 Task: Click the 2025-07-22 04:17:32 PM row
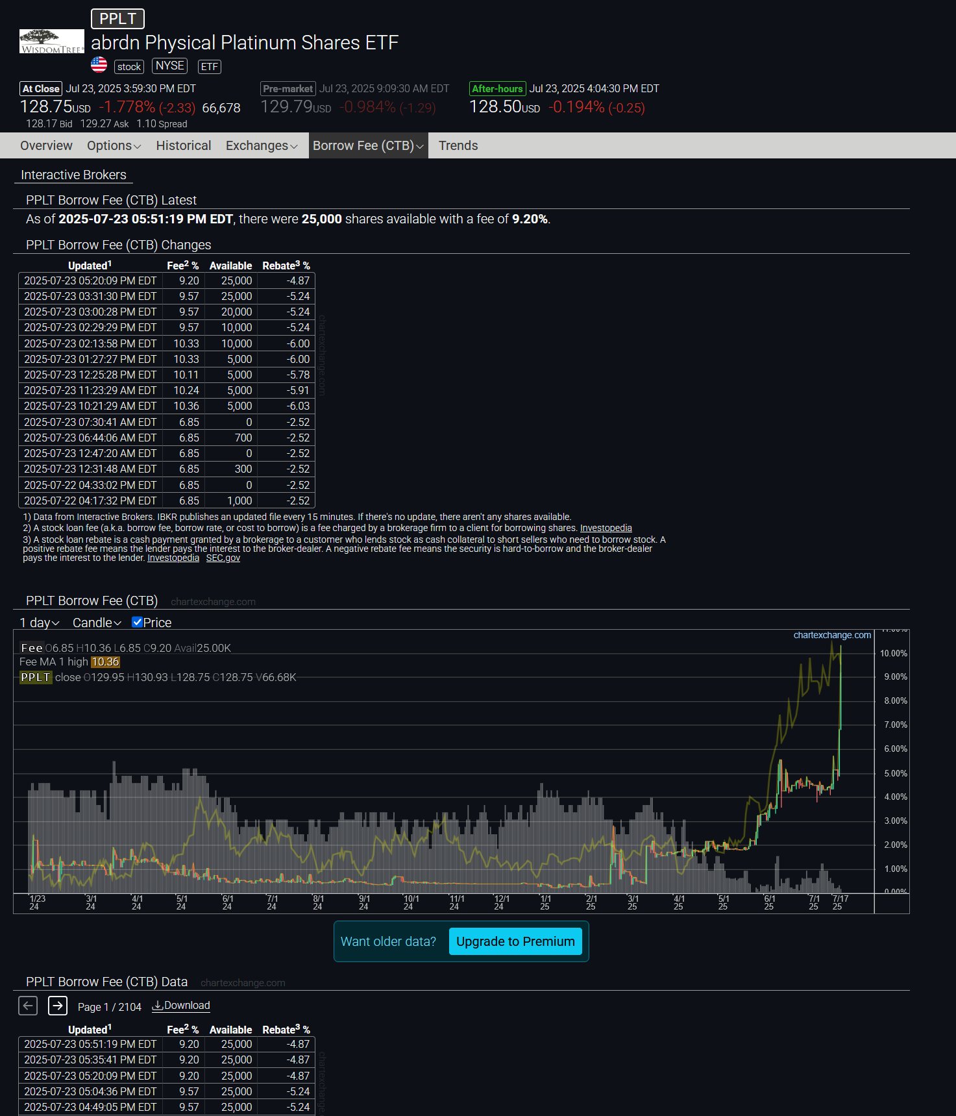point(167,501)
